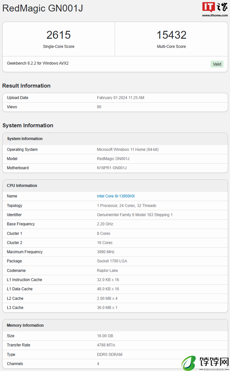
Task: Click the RedMagic GN001J page title
Action: coord(43,8)
